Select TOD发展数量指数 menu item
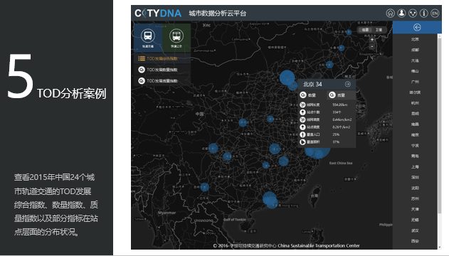The image size is (449, 256). pyautogui.click(x=162, y=70)
